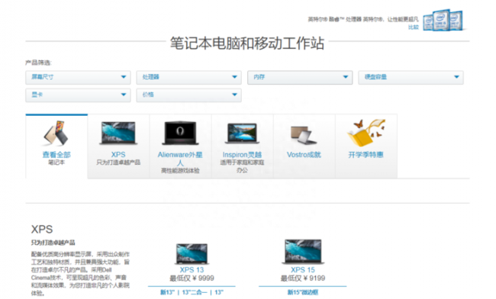Image resolution: width=496 pixels, height=299 pixels.
Task: Open the XPS 15 product link
Action: (x=303, y=270)
